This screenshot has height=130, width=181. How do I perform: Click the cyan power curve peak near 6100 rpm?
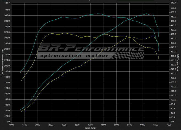click(146, 14)
